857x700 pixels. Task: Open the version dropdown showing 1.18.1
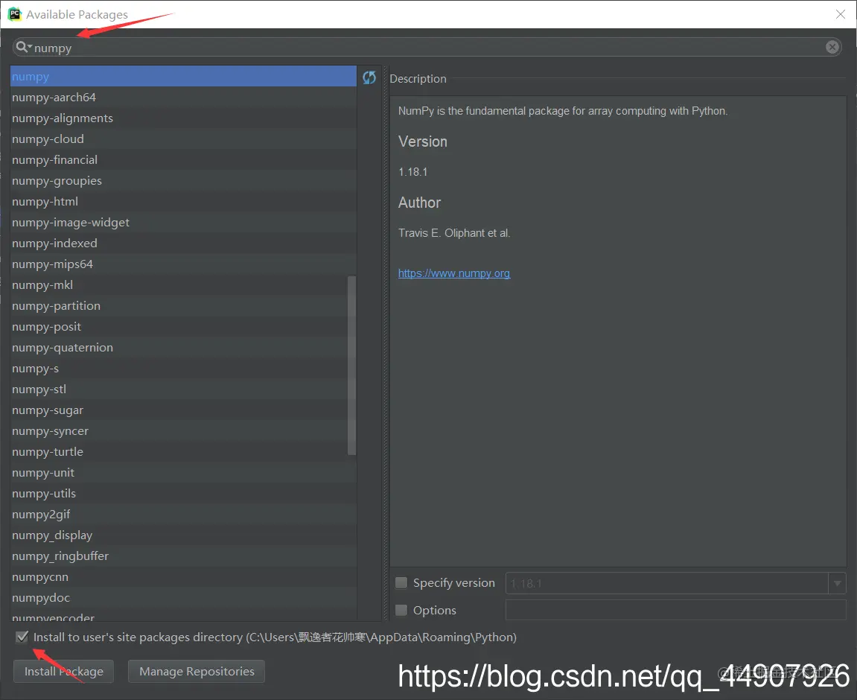(837, 583)
